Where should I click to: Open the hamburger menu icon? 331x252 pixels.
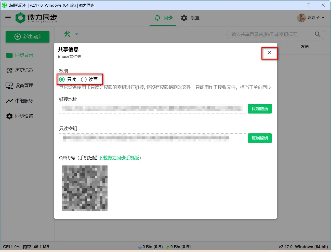click(x=8, y=18)
